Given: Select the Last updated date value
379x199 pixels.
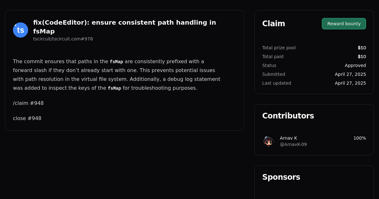Looking at the screenshot, I should click(x=350, y=83).
